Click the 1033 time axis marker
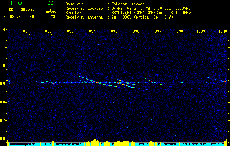Viewport: 230px width, 146px height. (x=69, y=31)
